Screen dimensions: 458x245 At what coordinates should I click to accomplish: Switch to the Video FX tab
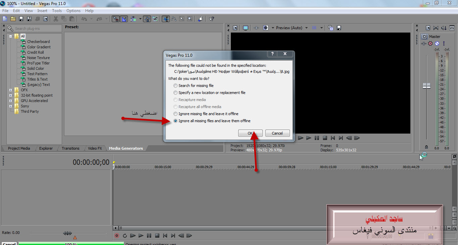(95, 148)
